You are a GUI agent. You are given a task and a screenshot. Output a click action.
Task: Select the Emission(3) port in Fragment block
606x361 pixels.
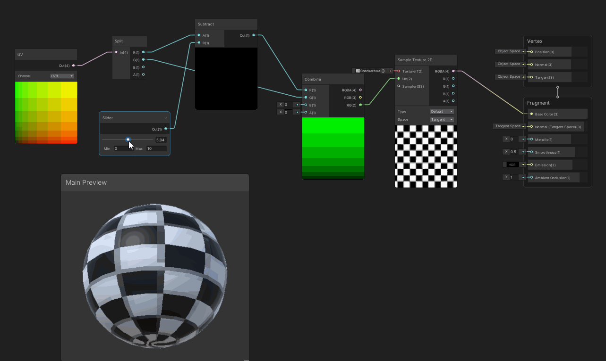click(532, 164)
